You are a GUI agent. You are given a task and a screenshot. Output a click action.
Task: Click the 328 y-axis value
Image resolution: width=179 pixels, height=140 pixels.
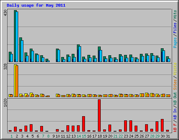(5, 67)
